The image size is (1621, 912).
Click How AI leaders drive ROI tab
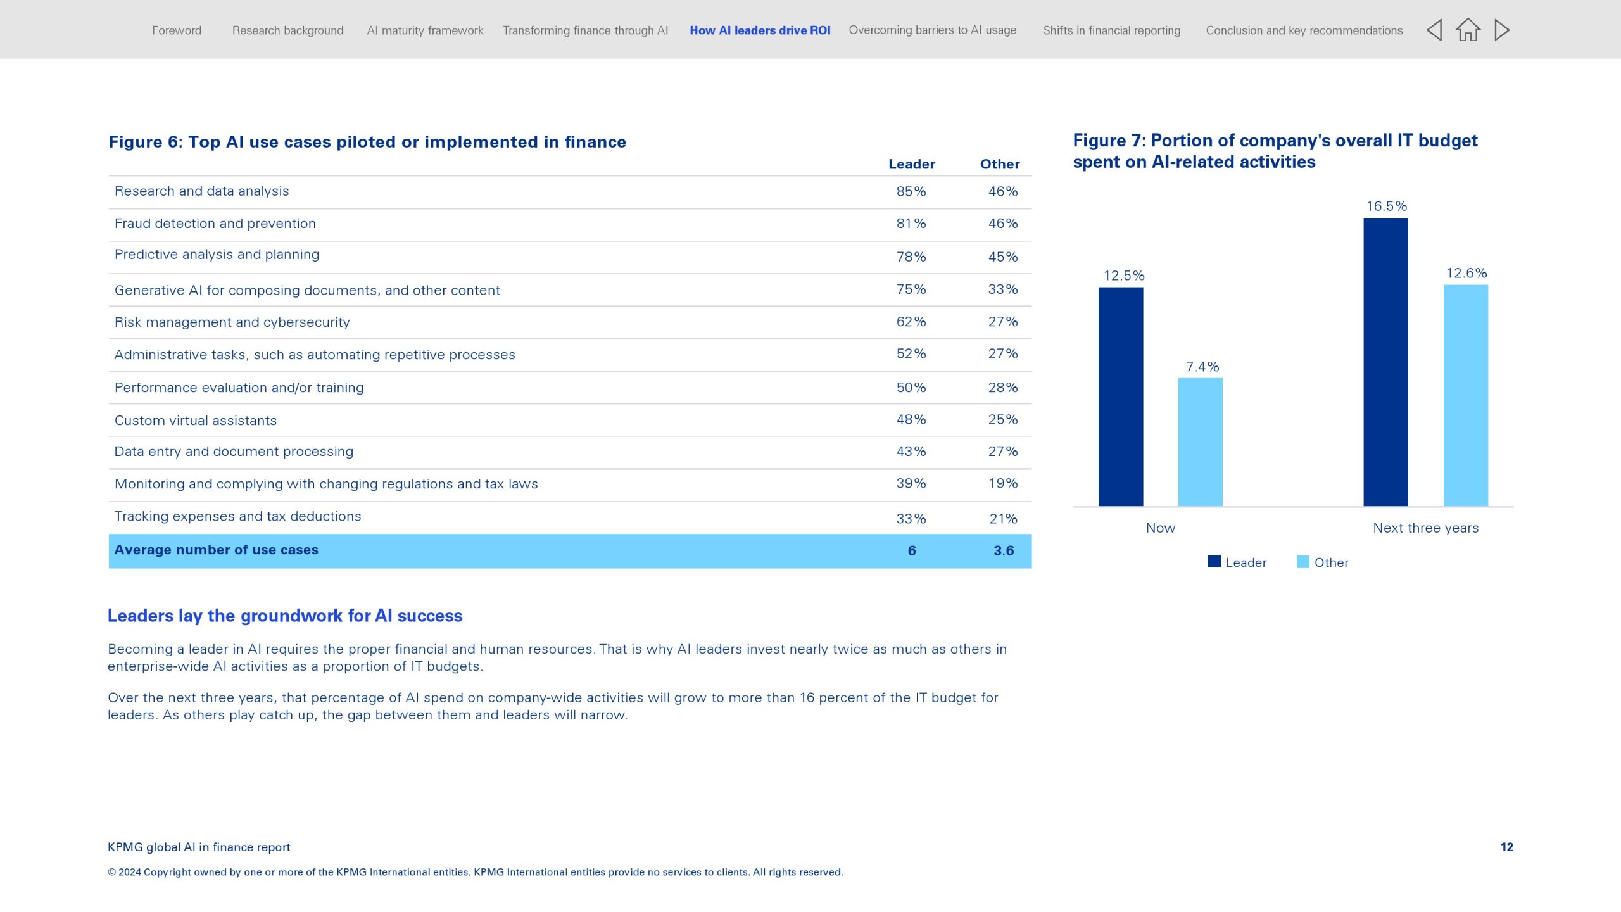point(760,30)
